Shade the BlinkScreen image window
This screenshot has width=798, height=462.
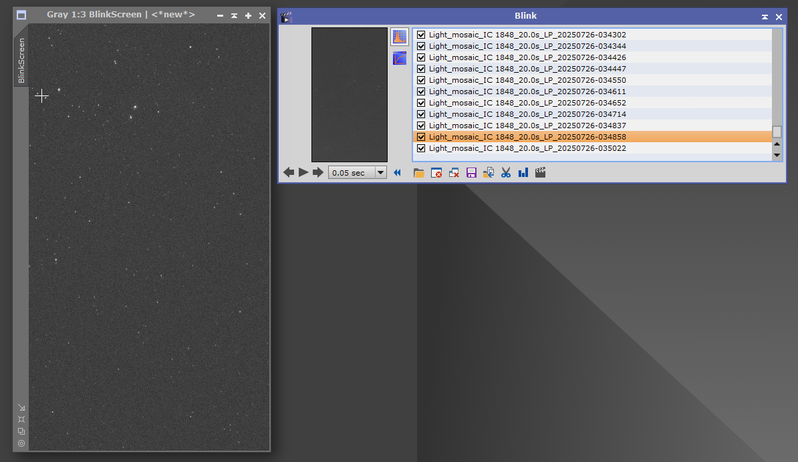tap(234, 15)
